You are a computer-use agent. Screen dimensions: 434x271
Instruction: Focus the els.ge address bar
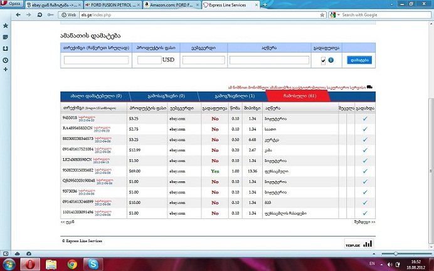[199, 15]
